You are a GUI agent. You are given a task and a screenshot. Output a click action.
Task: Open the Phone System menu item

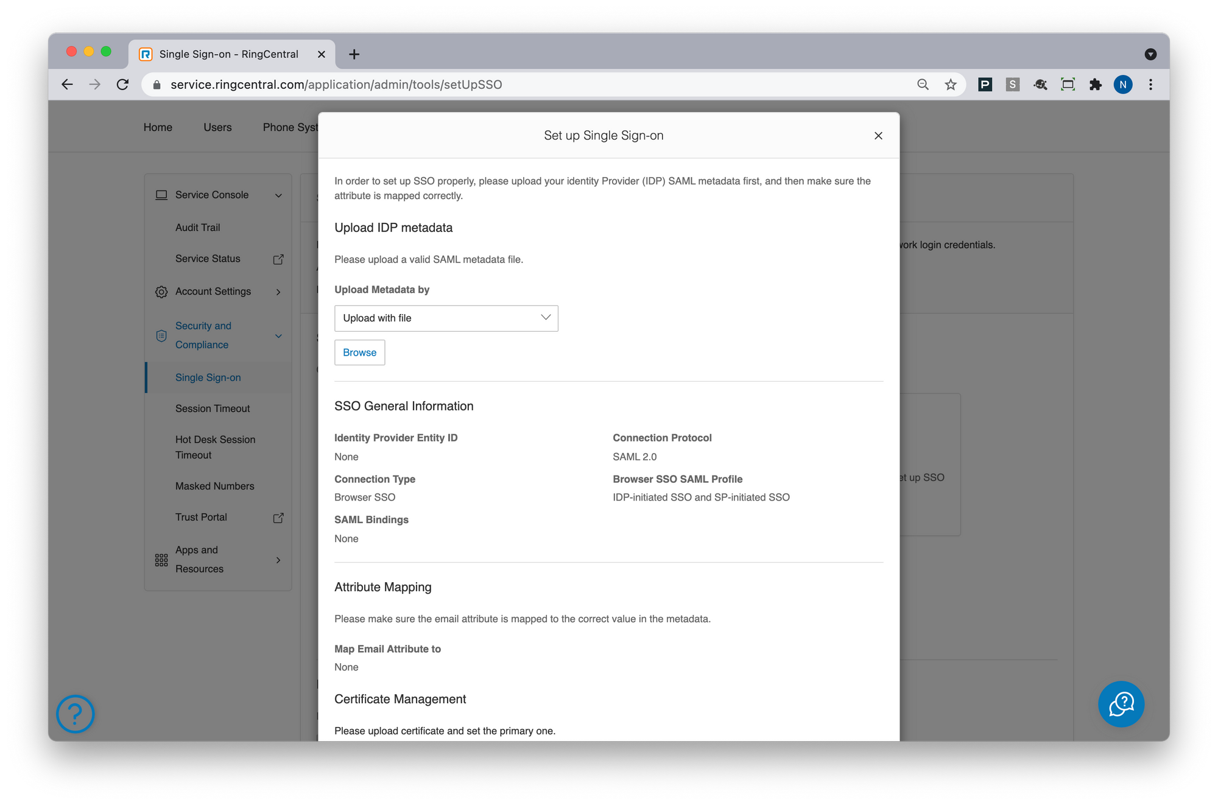(x=290, y=127)
